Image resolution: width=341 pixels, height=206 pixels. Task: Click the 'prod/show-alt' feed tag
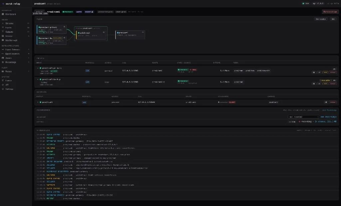[x=263, y=71]
